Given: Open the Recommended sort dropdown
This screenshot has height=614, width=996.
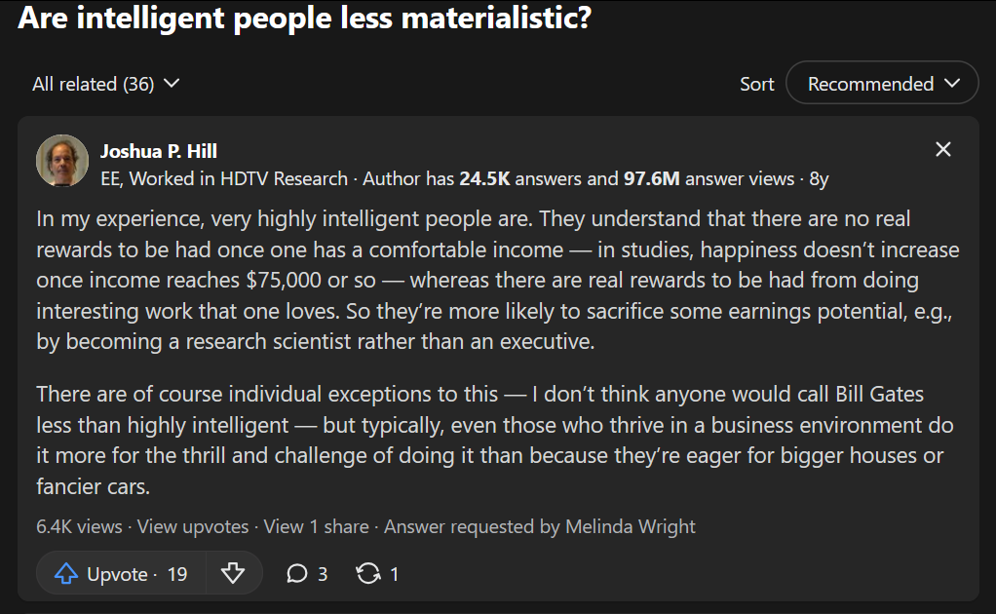Looking at the screenshot, I should click(x=882, y=84).
